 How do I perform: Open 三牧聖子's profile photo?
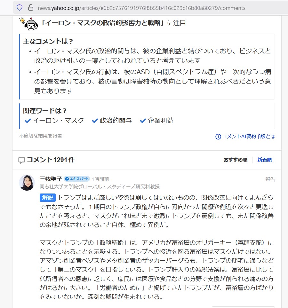tap(27, 183)
